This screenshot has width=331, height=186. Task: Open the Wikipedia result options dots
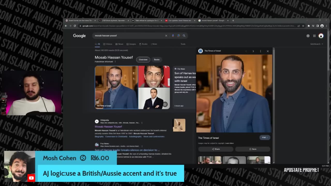[x=142, y=123]
